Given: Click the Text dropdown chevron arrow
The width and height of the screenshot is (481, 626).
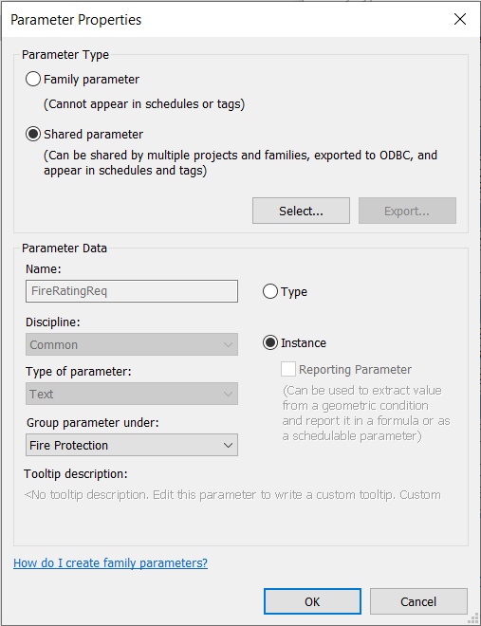Looking at the screenshot, I should coord(228,394).
